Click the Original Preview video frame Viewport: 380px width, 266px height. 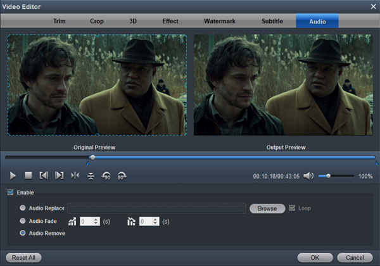pos(97,85)
